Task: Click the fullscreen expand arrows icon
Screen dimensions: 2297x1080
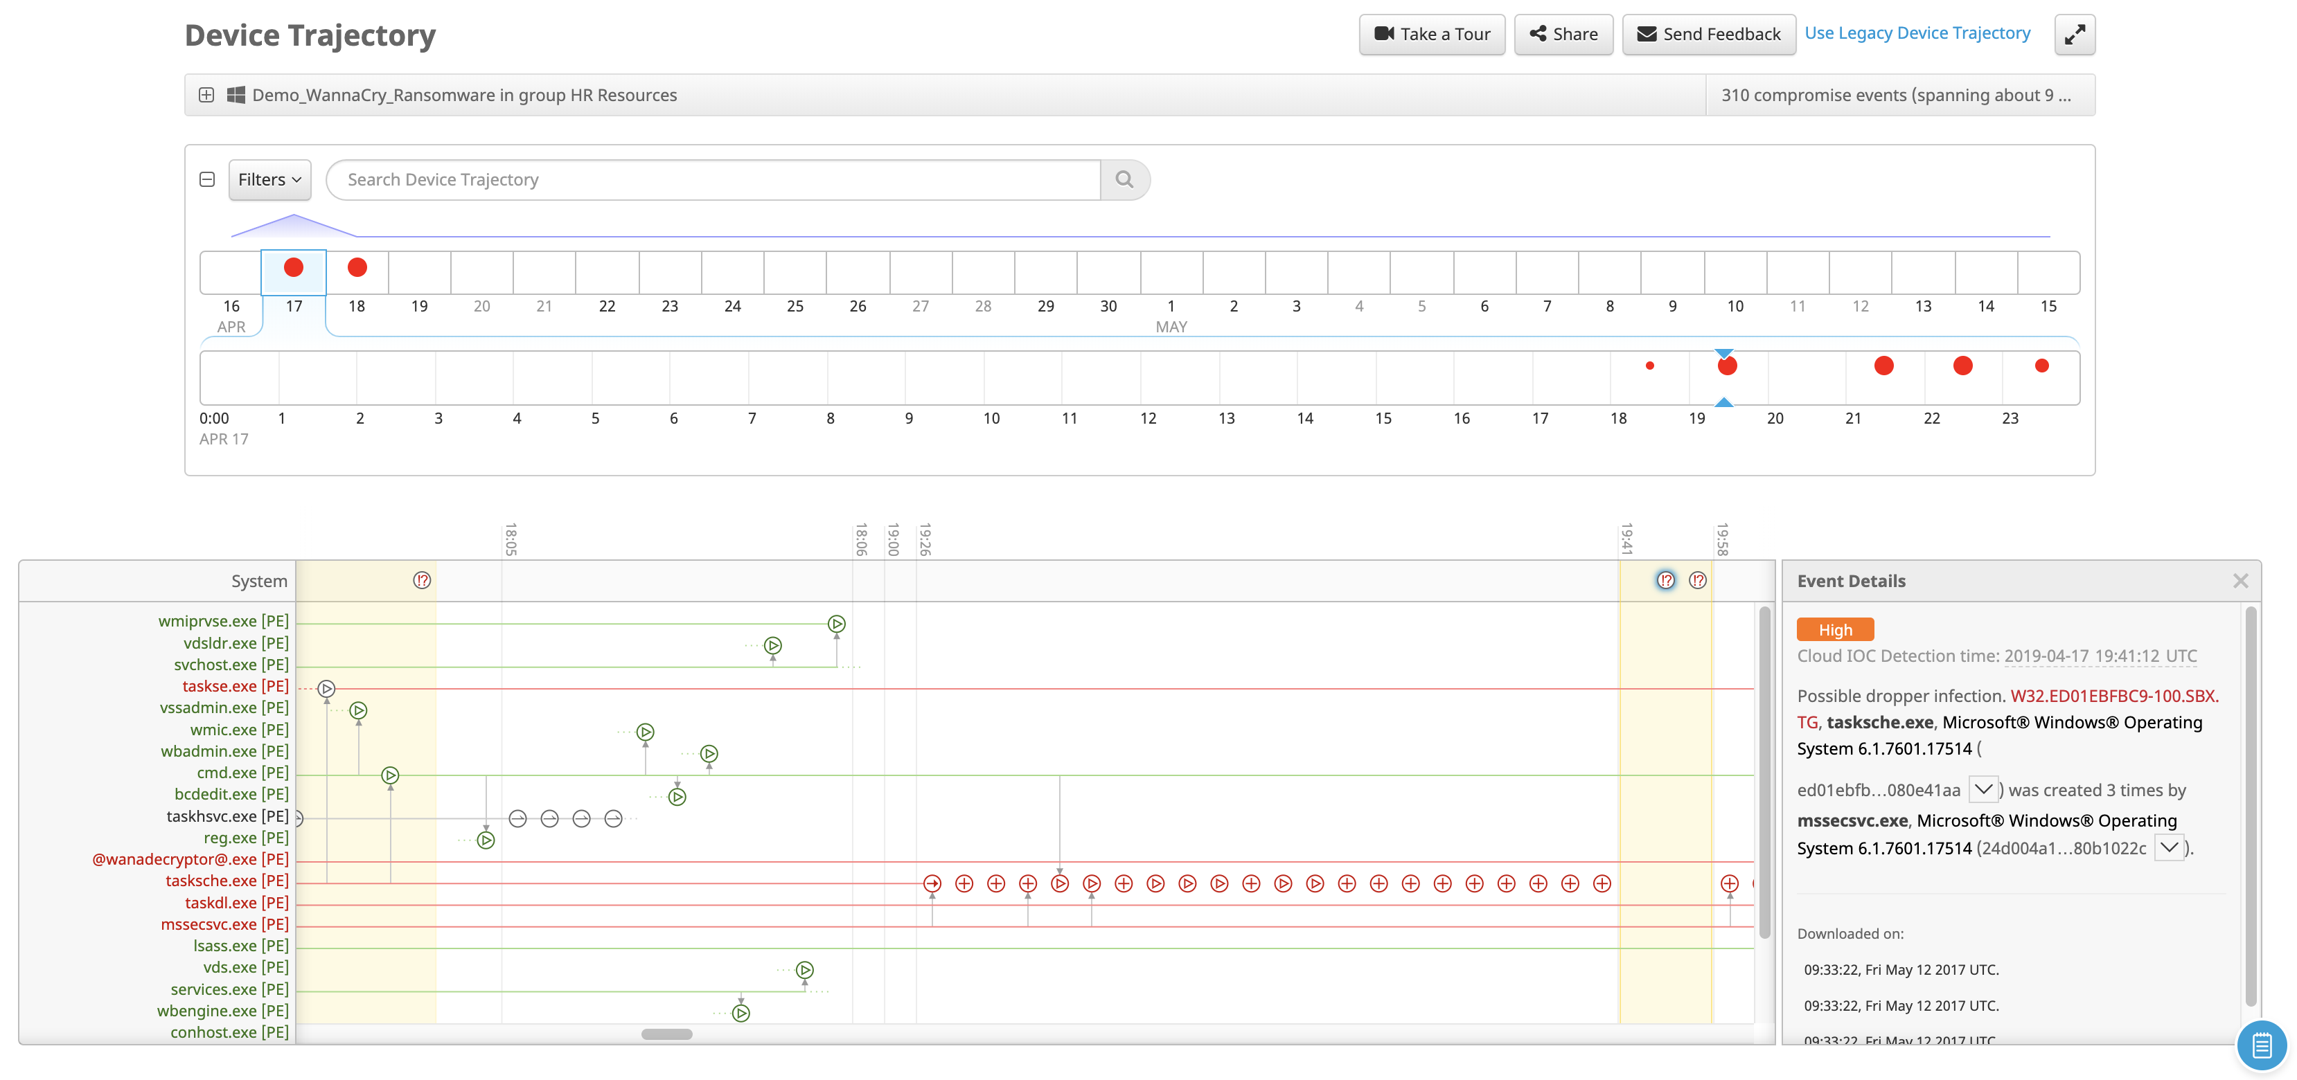Action: (2074, 35)
